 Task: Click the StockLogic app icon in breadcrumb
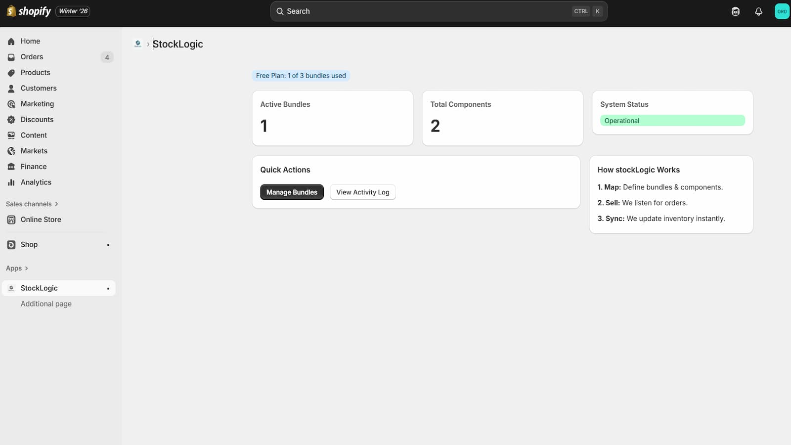pos(138,44)
